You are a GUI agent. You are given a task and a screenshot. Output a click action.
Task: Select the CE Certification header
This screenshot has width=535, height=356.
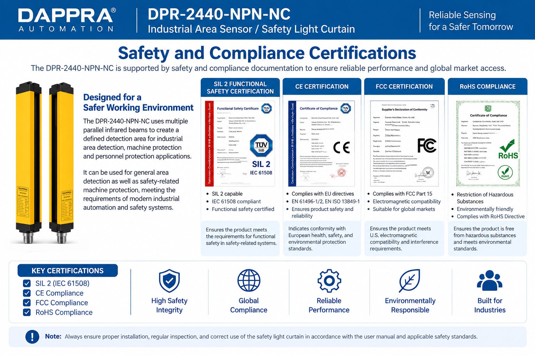[322, 87]
